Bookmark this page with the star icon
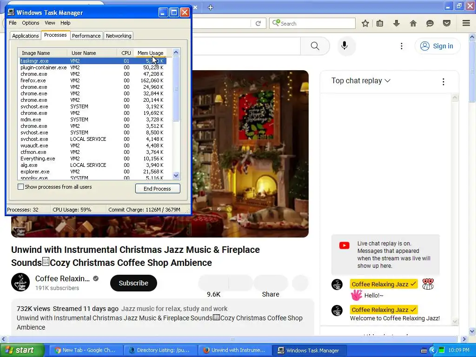Screen dimensions: 476x357 coord(365,23)
